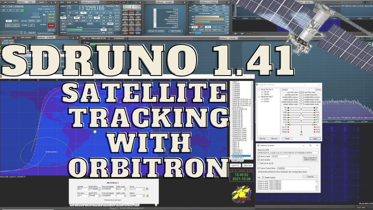Viewport: 373px width, 210px height.
Task: Open the PLUGINS panel from SDRuno Main
Action: pyautogui.click(x=12, y=2)
